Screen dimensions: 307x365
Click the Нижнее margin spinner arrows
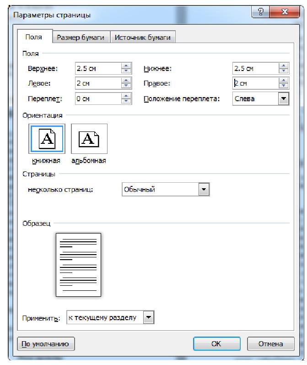point(284,69)
